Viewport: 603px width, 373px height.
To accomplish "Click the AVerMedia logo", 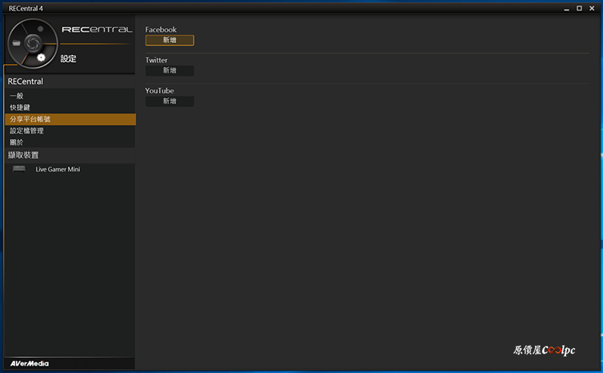I will point(29,364).
